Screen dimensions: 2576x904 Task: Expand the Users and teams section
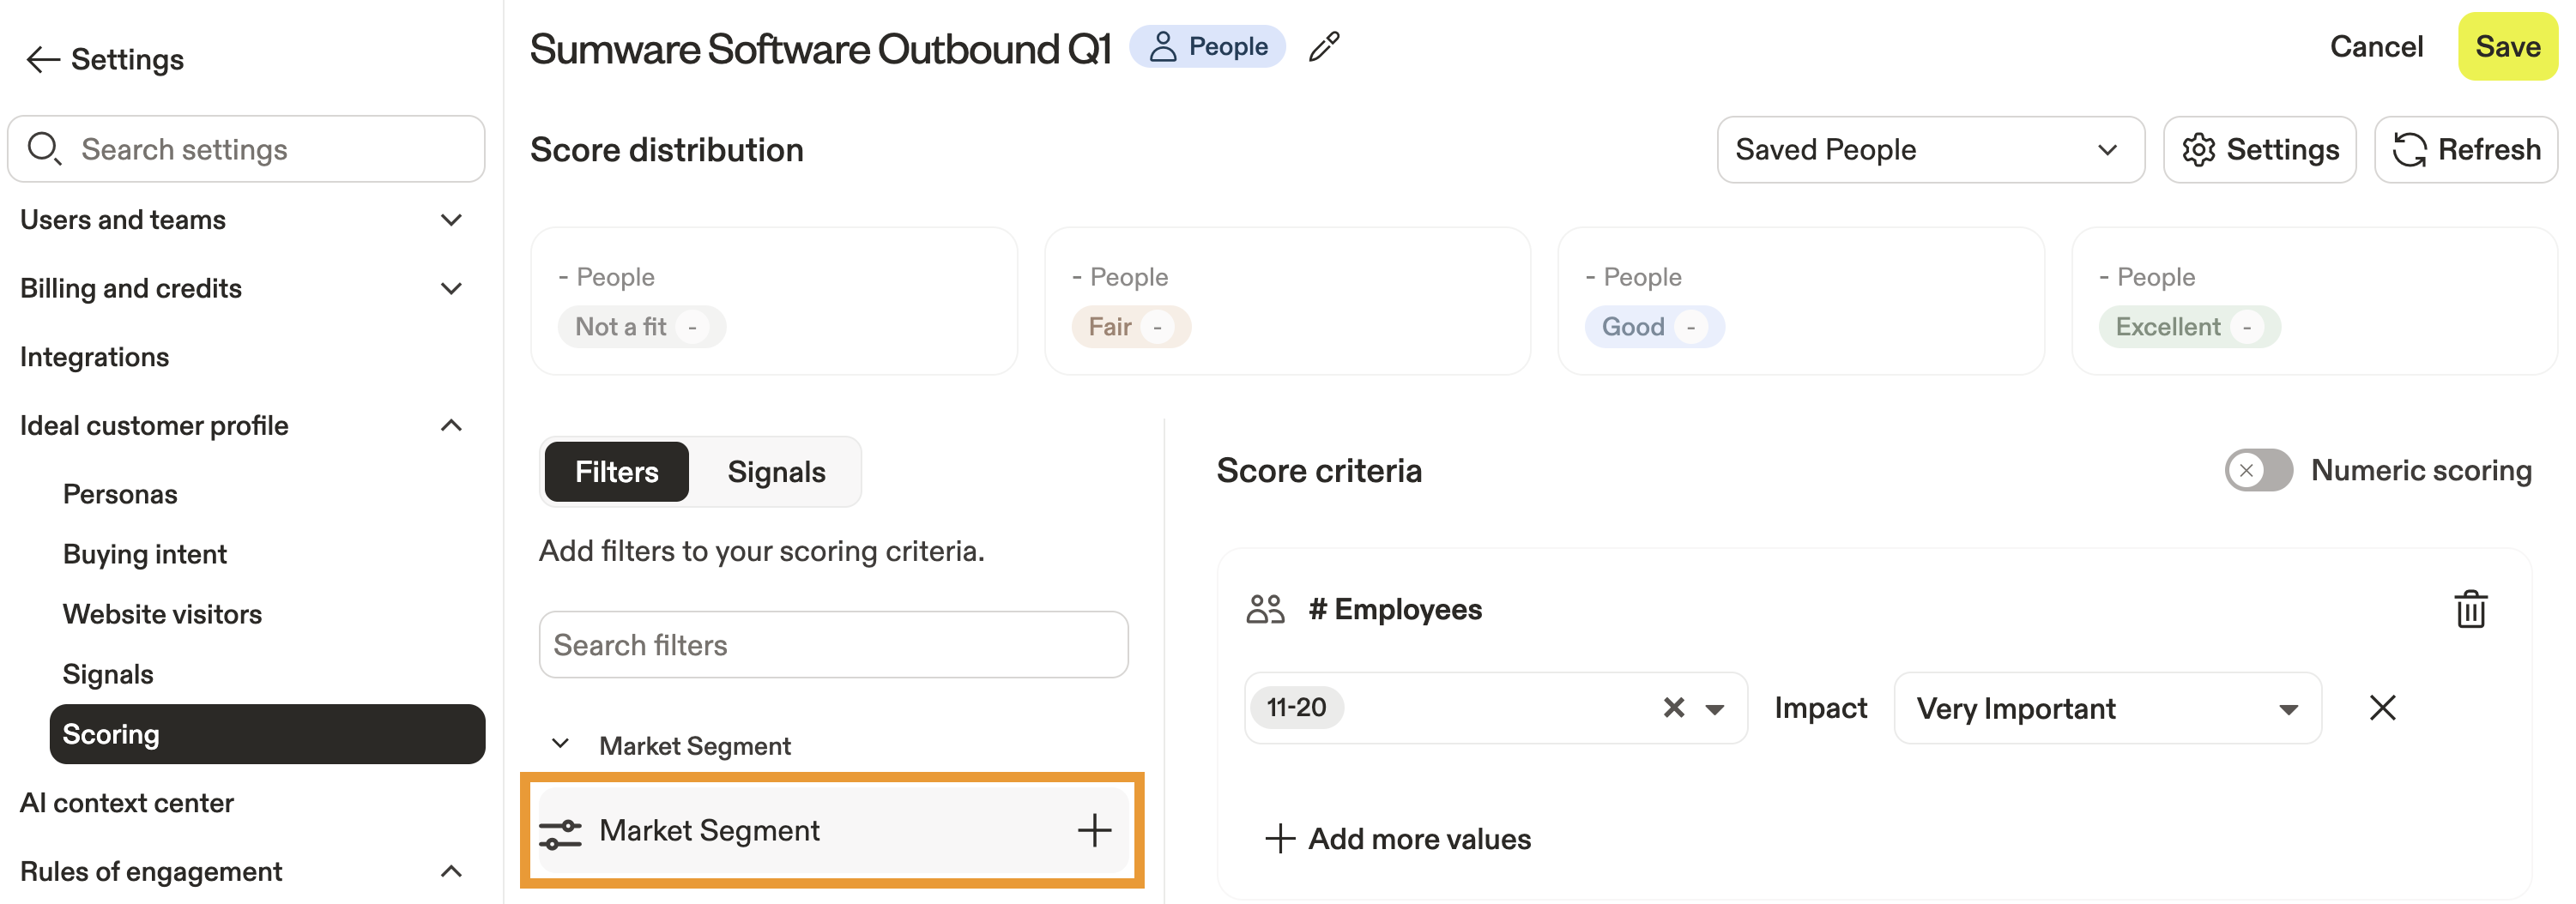click(x=452, y=220)
